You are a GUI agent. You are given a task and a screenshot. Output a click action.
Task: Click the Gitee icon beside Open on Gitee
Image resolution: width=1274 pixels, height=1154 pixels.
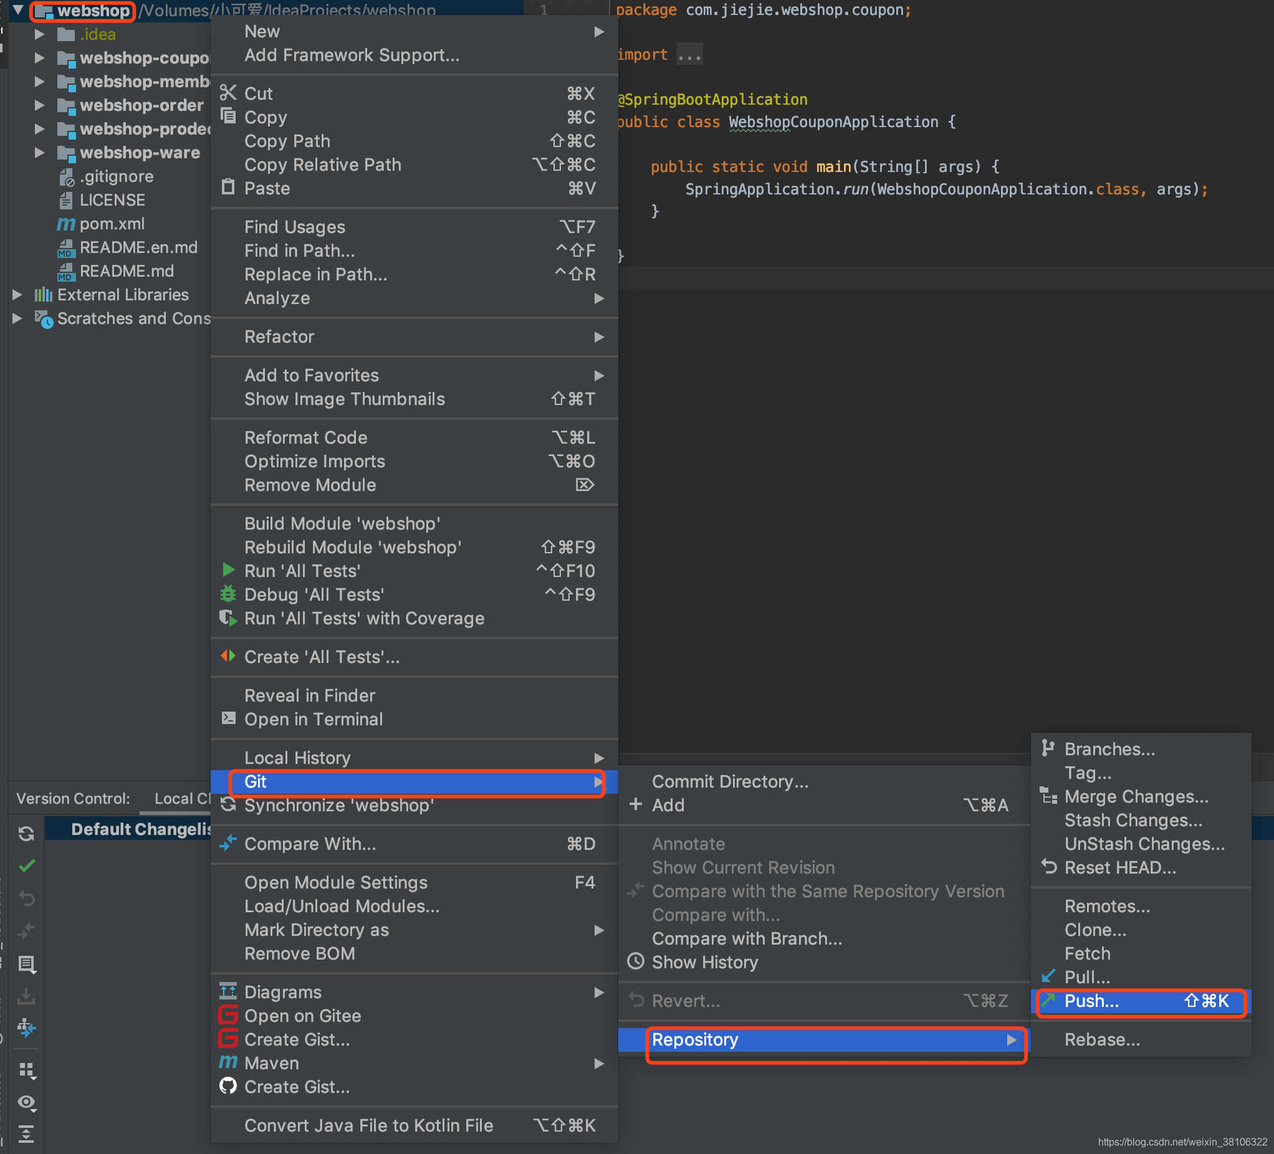point(228,1016)
